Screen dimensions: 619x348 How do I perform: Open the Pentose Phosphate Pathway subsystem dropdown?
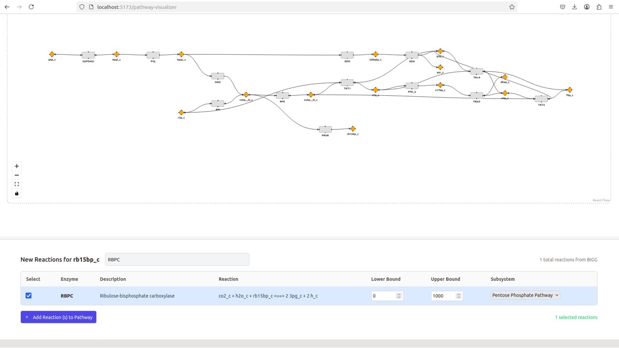[x=525, y=295]
